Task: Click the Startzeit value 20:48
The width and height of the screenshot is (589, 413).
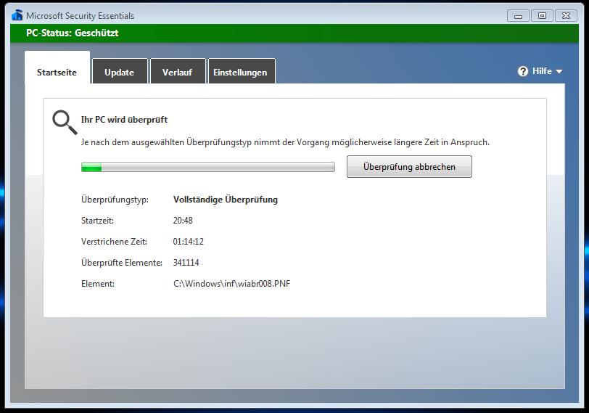Action: click(183, 221)
